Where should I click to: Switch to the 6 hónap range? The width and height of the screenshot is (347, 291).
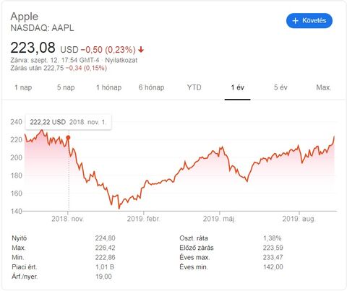coord(151,87)
